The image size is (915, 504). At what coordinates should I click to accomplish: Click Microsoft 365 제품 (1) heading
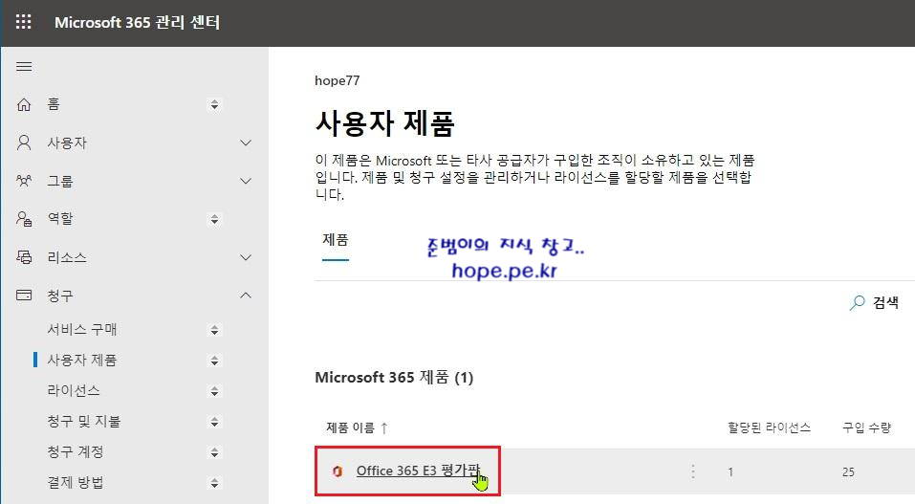[394, 377]
